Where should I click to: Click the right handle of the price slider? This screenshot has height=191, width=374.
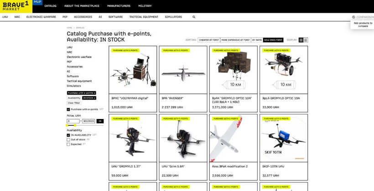pos(75,125)
